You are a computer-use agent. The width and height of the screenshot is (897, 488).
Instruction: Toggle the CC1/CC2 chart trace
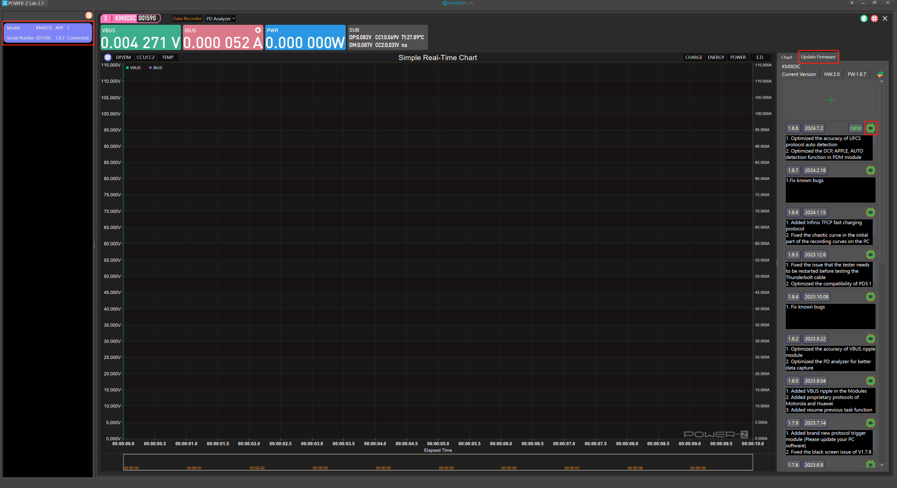[145, 57]
